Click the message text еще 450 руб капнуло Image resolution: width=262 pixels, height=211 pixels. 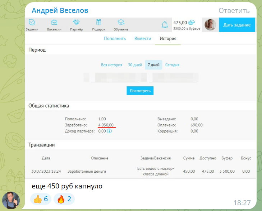(x=67, y=186)
